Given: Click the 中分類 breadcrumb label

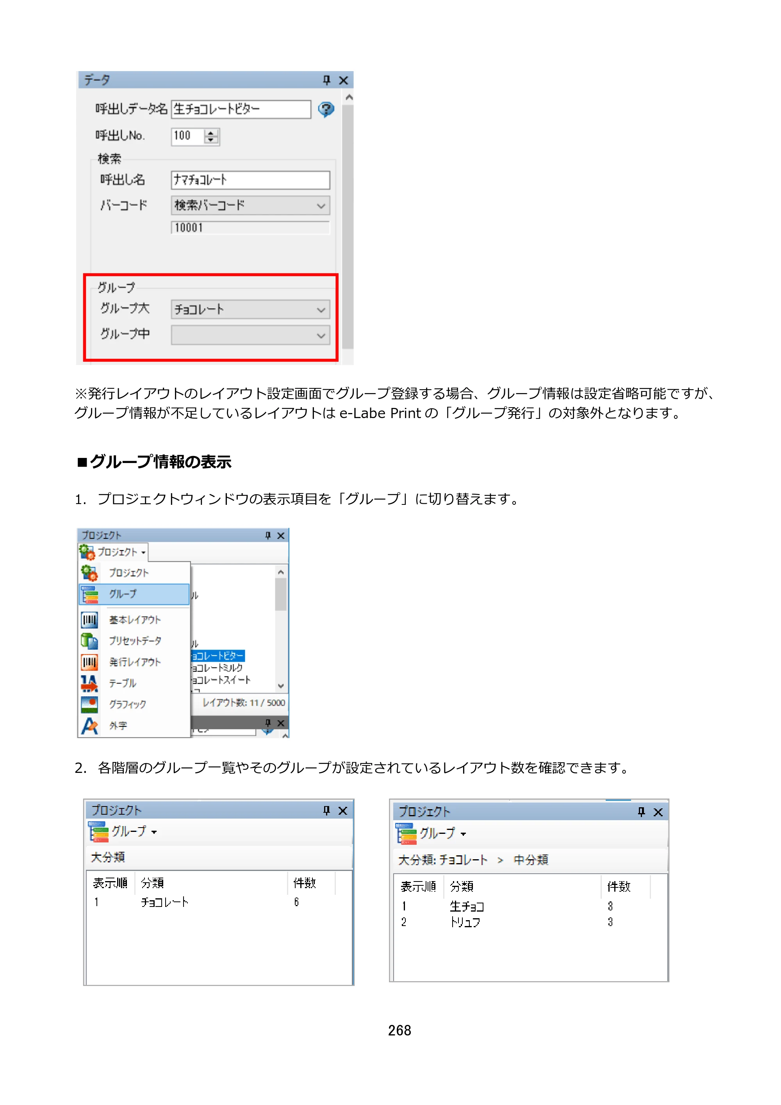Looking at the screenshot, I should (531, 860).
